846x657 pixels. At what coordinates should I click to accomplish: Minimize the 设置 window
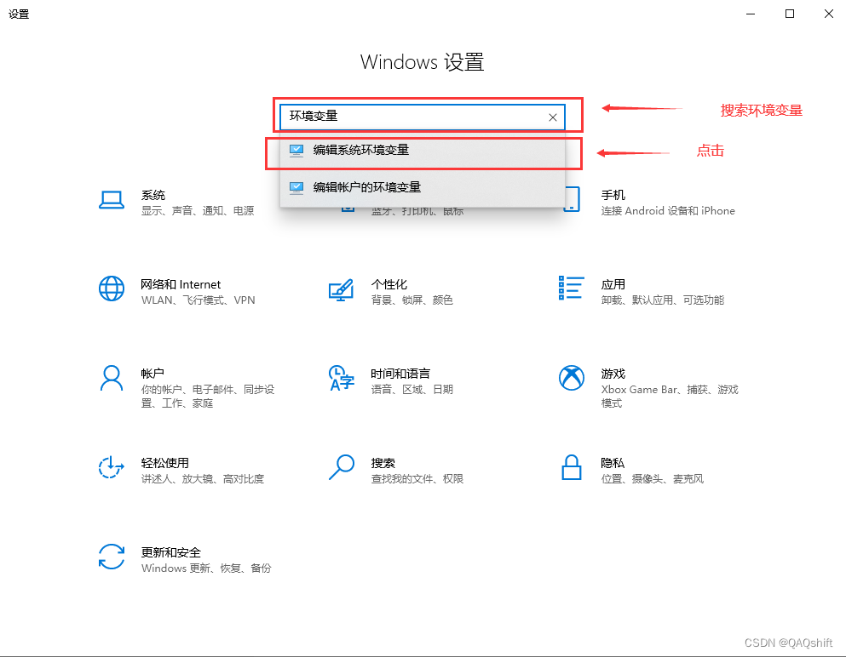(750, 14)
